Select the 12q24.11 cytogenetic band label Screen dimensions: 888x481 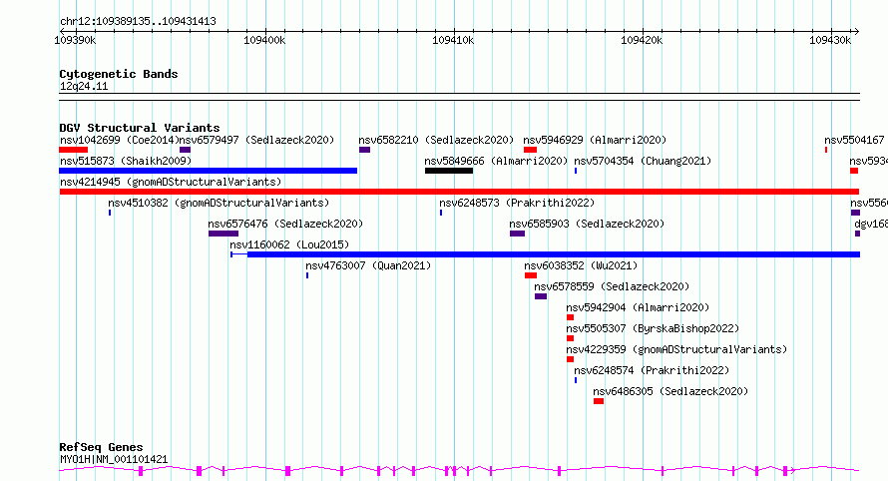pos(84,86)
